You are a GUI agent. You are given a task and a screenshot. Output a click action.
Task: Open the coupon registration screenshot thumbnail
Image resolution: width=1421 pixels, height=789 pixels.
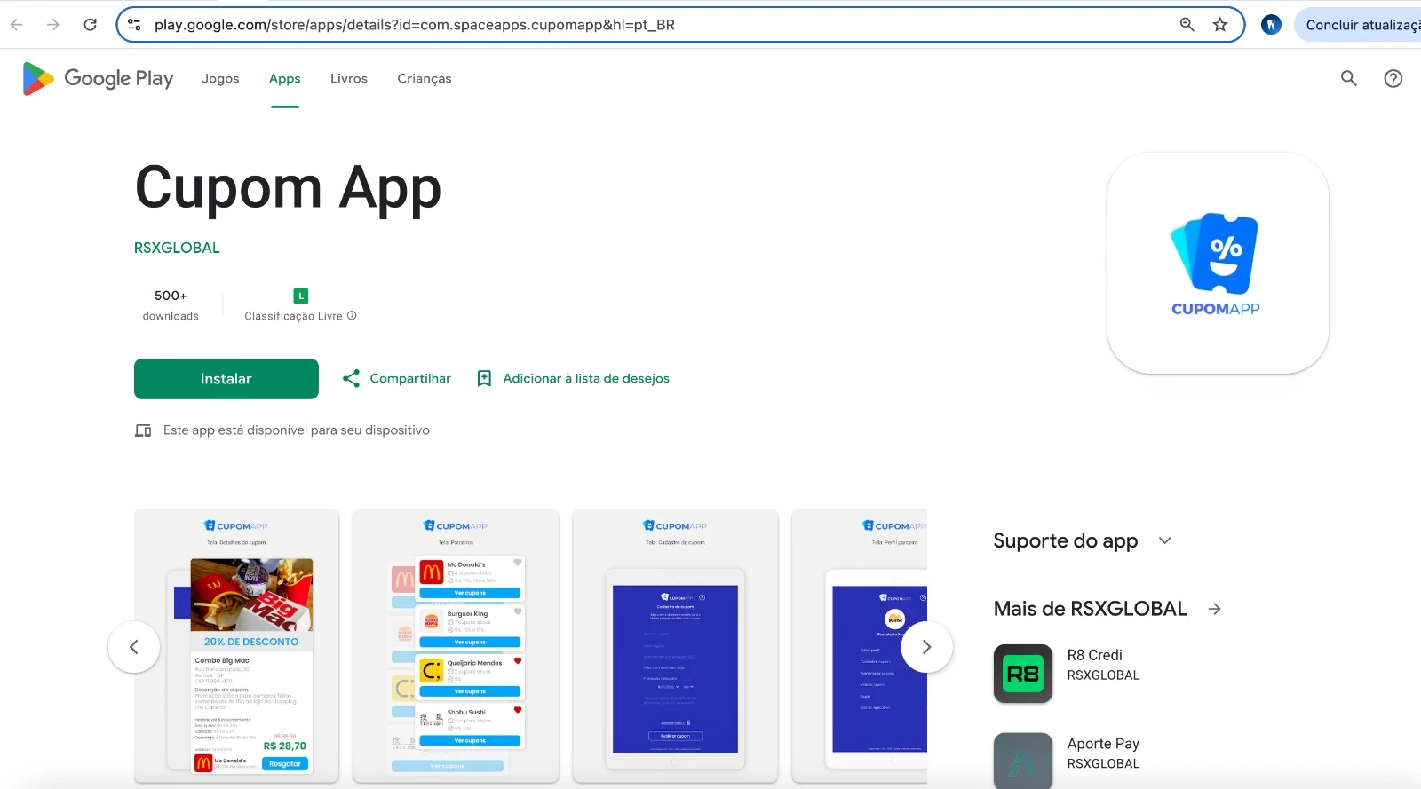[675, 646]
